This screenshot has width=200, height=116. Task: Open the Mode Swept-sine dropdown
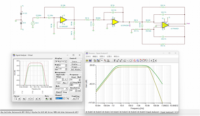[x=67, y=89]
